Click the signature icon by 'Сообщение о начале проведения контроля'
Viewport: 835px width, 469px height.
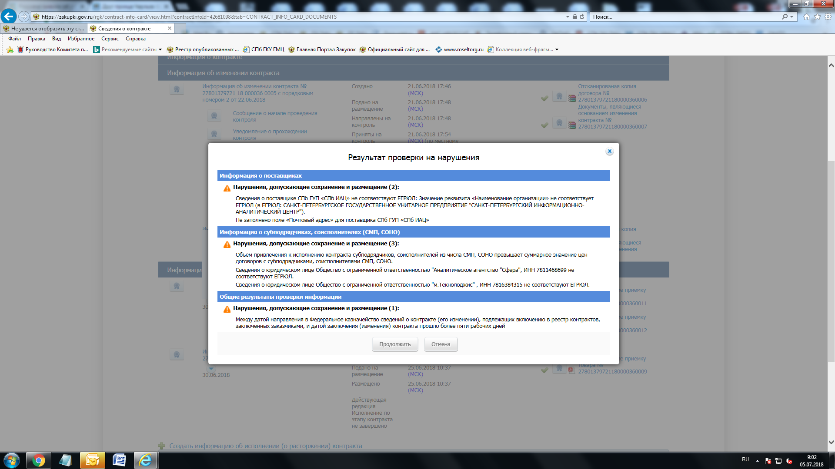click(214, 116)
